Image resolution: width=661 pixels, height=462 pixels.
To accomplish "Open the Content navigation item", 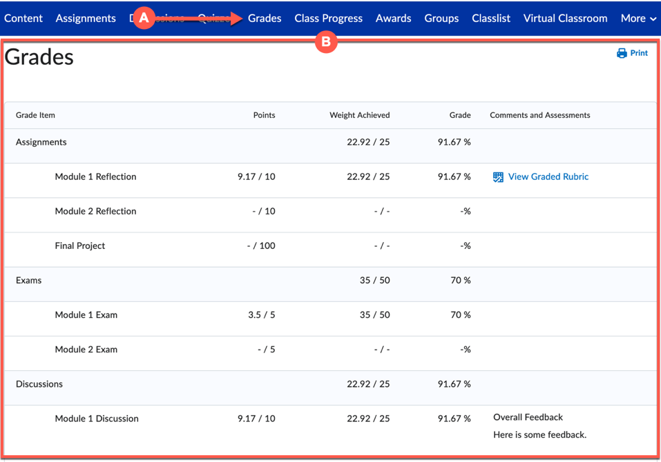I will click(x=23, y=19).
